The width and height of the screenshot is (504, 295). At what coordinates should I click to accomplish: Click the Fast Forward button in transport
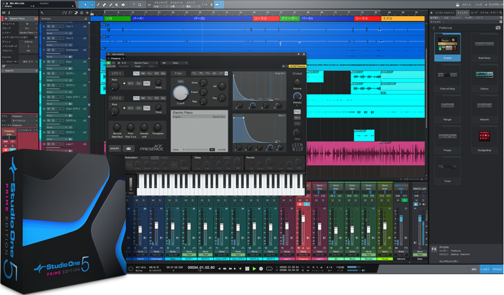pos(231,269)
